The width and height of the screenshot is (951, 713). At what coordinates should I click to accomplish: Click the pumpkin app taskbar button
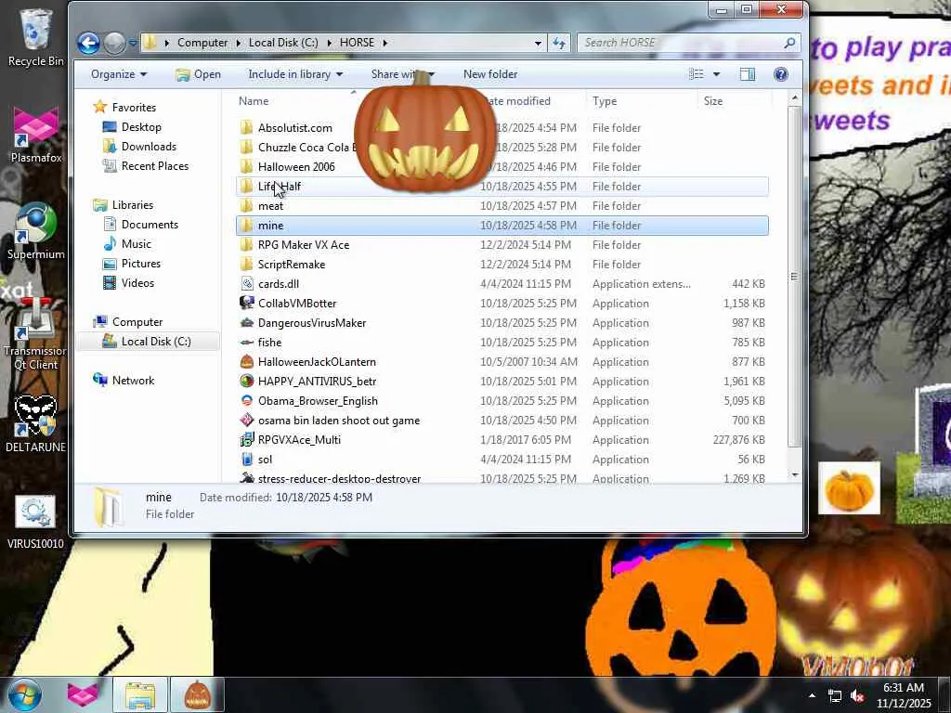click(x=197, y=694)
